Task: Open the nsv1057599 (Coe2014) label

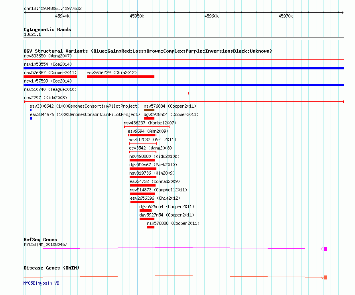Action: point(48,81)
